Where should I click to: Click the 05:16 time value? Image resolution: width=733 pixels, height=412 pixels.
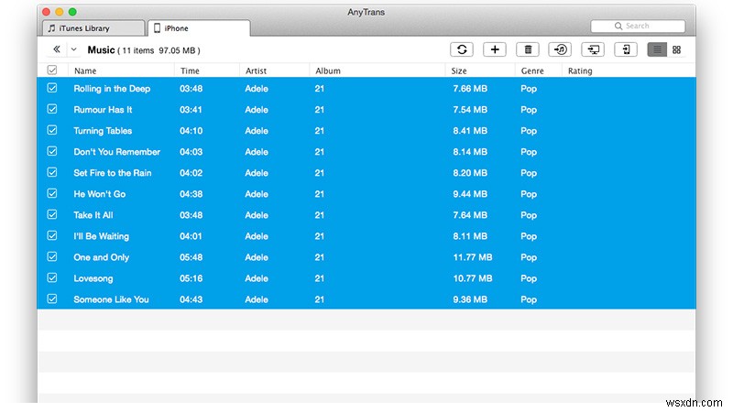[x=191, y=278]
